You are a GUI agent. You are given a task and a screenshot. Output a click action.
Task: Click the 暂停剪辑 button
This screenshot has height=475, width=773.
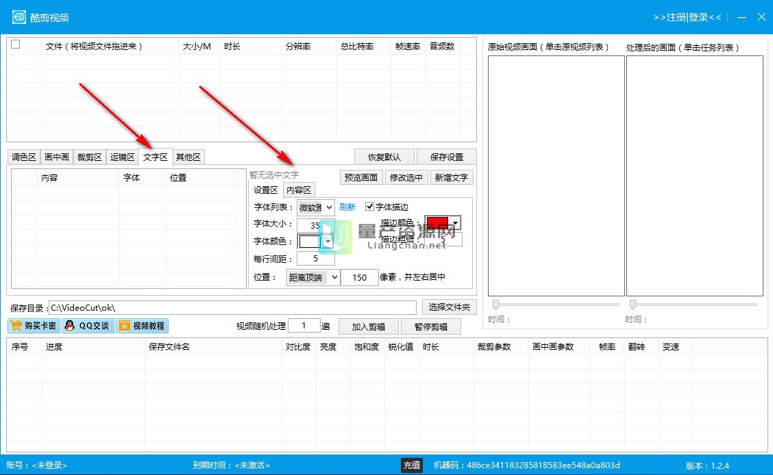coord(431,327)
